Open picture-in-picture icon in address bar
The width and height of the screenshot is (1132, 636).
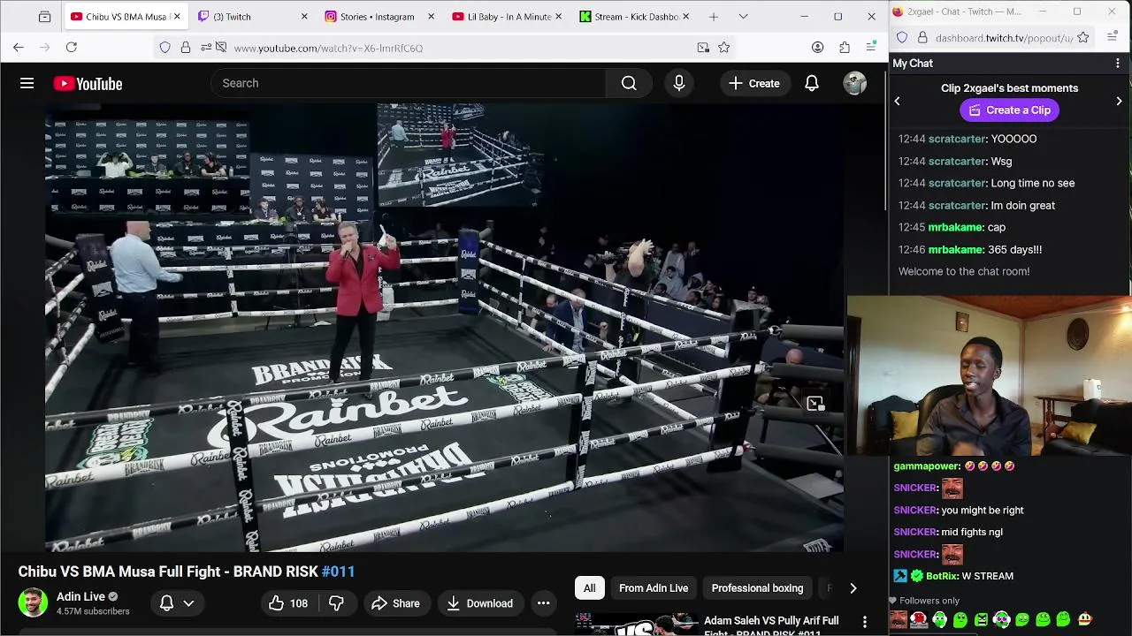coord(703,48)
